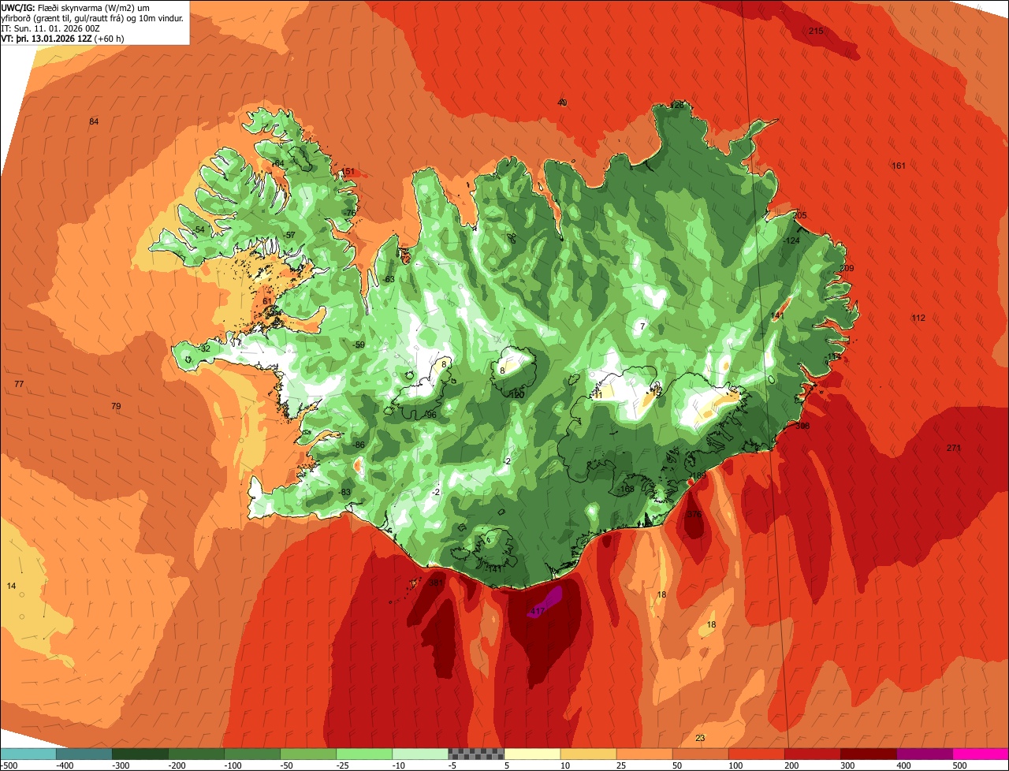Click the red swatch between 200 and 300
Image resolution: width=1009 pixels, height=771 pixels.
click(812, 754)
